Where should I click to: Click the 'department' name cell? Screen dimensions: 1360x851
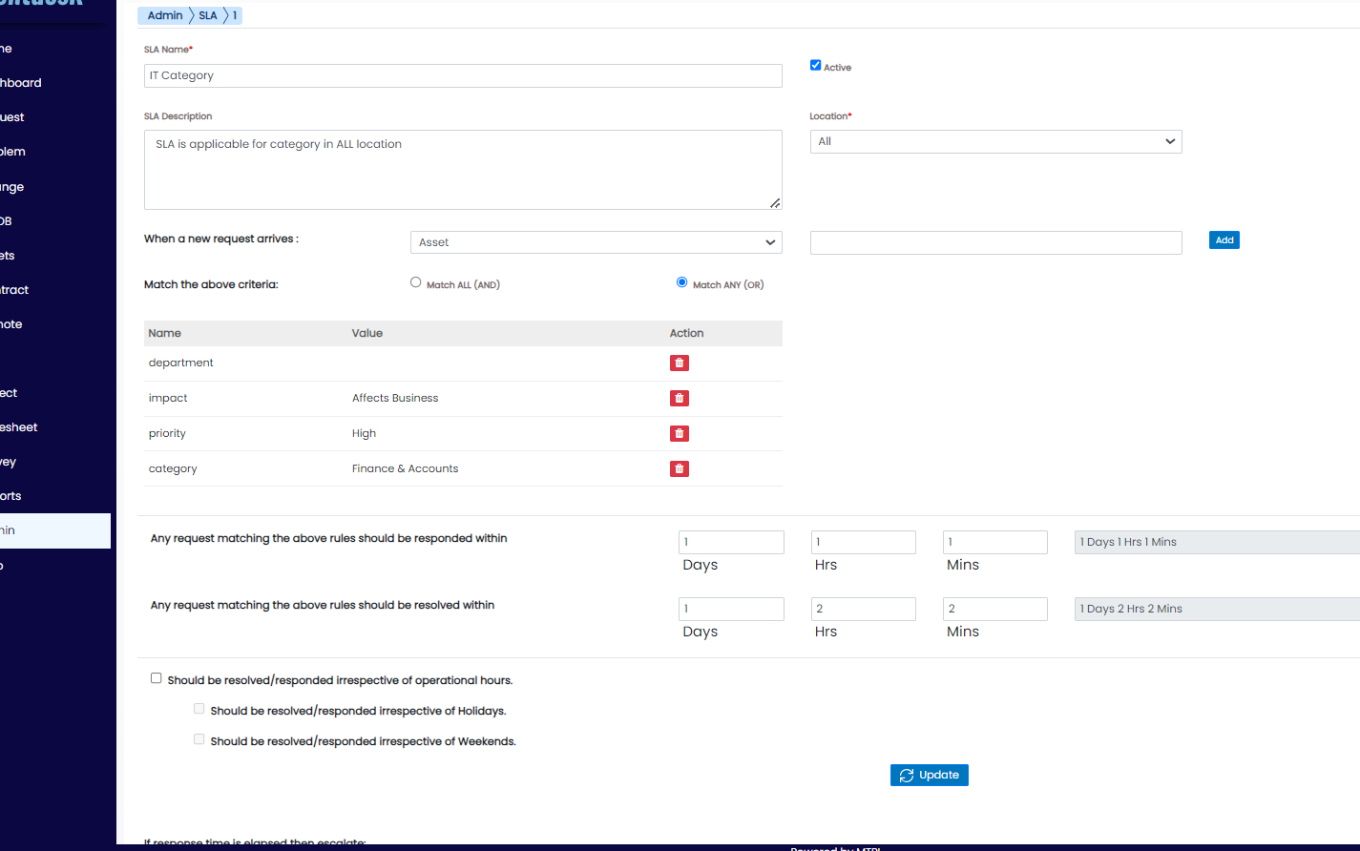[180, 363]
